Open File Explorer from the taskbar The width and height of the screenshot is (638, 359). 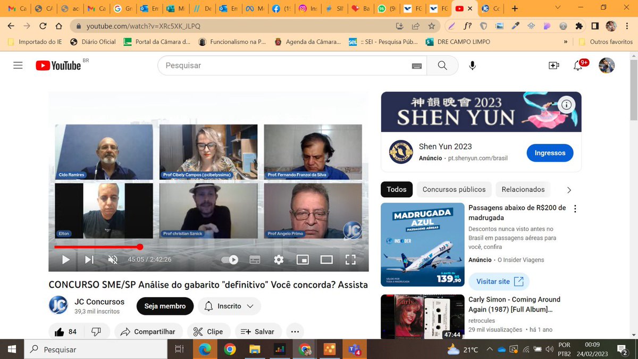pyautogui.click(x=255, y=349)
